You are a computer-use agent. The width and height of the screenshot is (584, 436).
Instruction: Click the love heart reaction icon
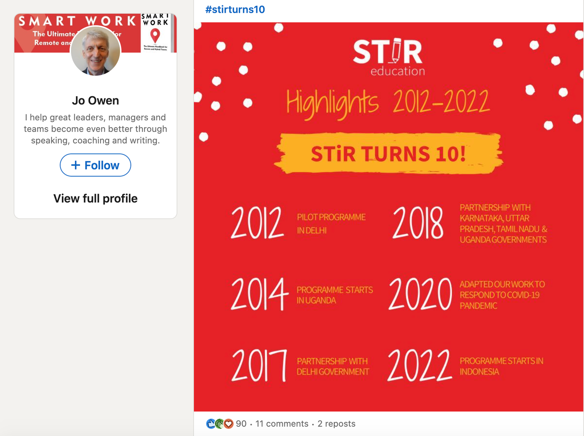pos(229,424)
